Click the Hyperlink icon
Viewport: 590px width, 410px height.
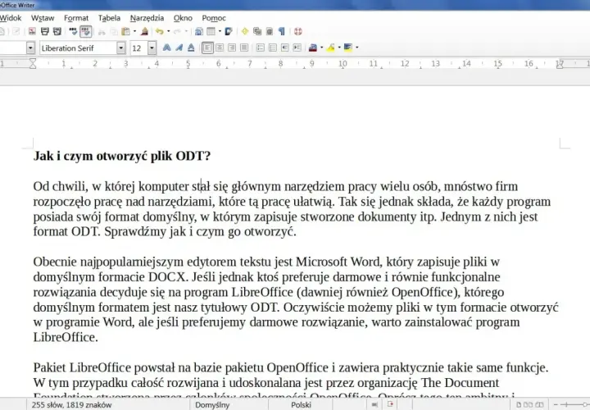pyautogui.click(x=198, y=32)
